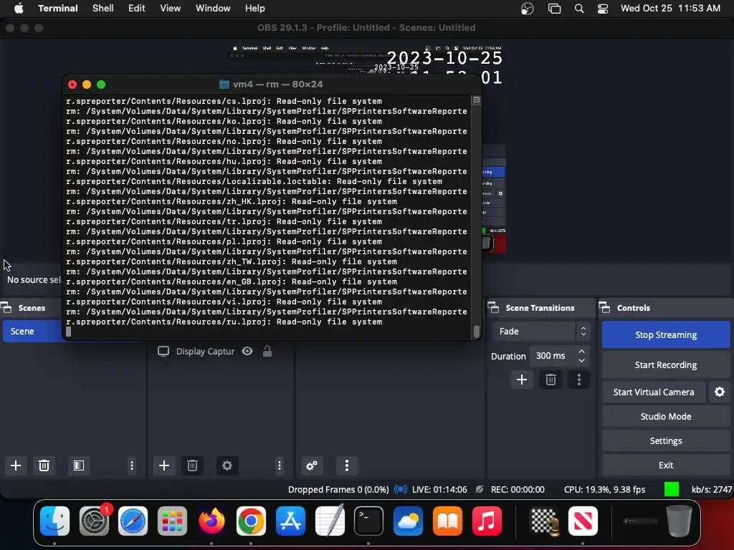Image resolution: width=734 pixels, height=550 pixels.
Task: Open the View menu
Action: [171, 9]
